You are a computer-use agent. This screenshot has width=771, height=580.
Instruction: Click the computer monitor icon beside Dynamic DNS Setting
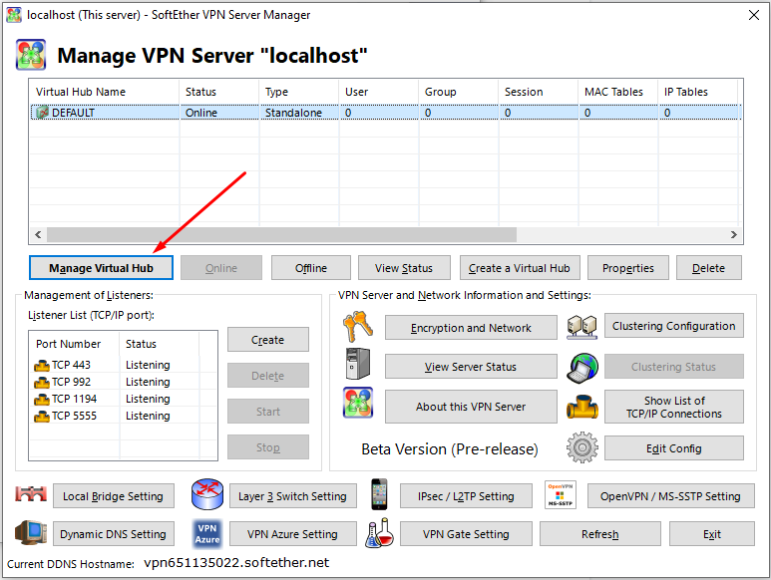(x=31, y=533)
